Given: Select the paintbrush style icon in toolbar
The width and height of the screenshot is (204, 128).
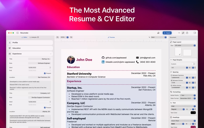Looking at the screenshot, I should [183, 33].
